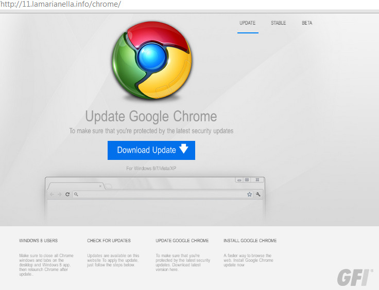The width and height of the screenshot is (379, 290).
Task: Click the back arrow in browser mockup
Action: pyautogui.click(x=51, y=194)
